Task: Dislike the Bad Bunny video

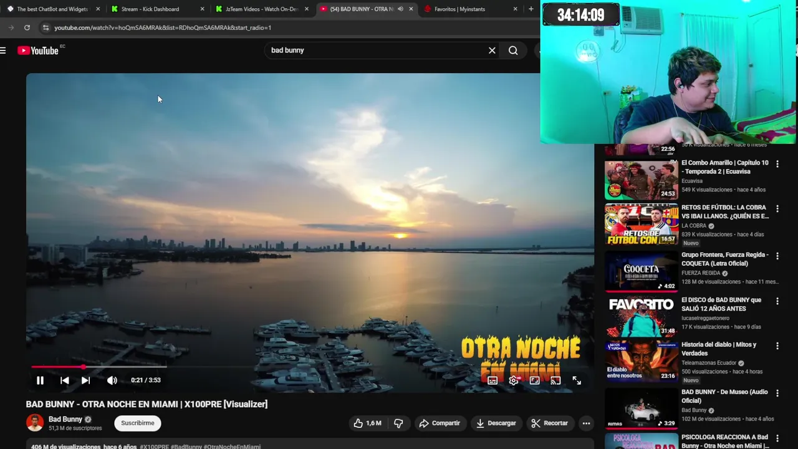Action: point(398,423)
